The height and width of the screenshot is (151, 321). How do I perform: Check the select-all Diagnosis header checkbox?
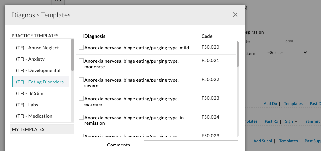pyautogui.click(x=81, y=36)
